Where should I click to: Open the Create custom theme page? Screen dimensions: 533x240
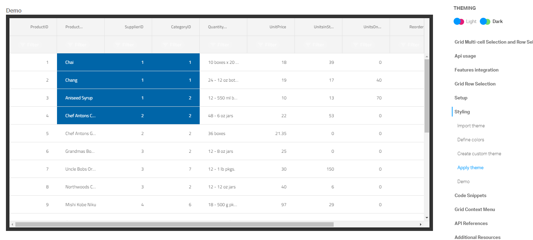pos(479,153)
